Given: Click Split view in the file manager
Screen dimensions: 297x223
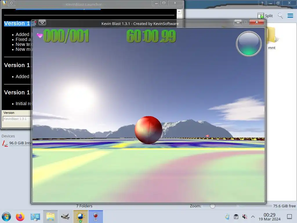Looking at the screenshot, I should pos(265,16).
